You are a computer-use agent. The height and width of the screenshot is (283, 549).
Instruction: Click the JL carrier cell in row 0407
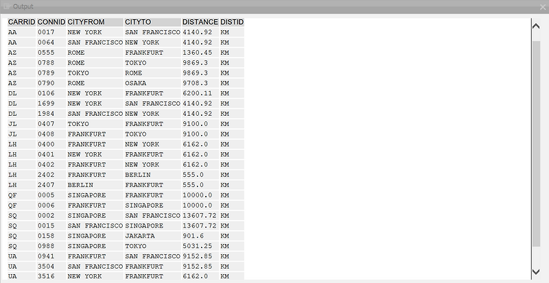click(x=22, y=124)
